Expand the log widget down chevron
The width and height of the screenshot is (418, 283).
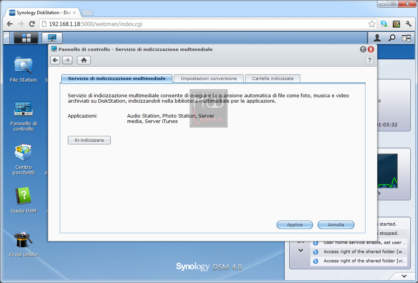click(x=301, y=250)
